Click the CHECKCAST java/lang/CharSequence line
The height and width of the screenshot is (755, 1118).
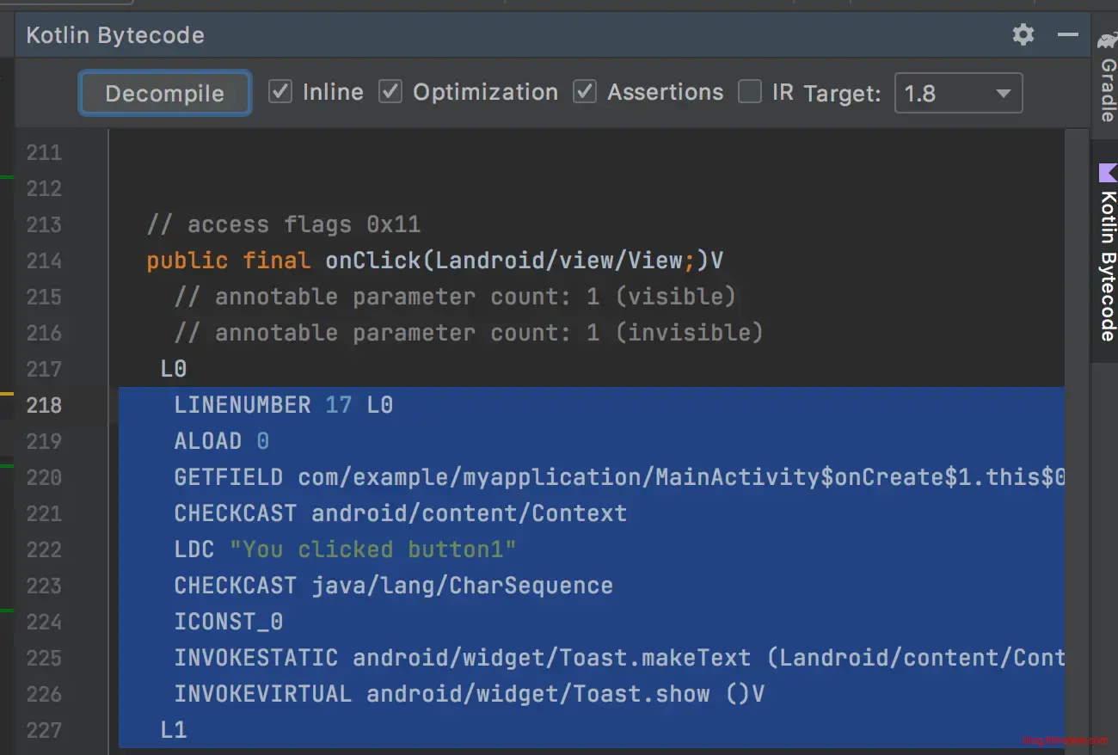tap(393, 586)
